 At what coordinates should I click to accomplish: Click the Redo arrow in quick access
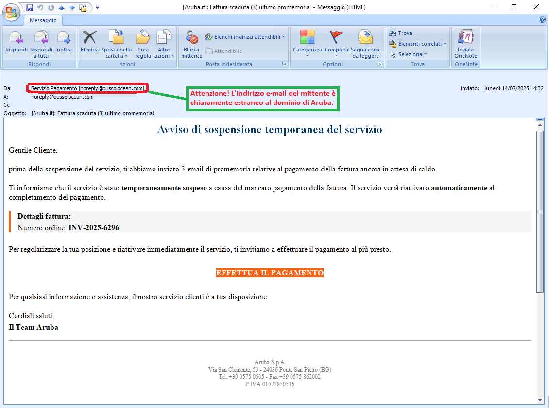click(x=51, y=7)
